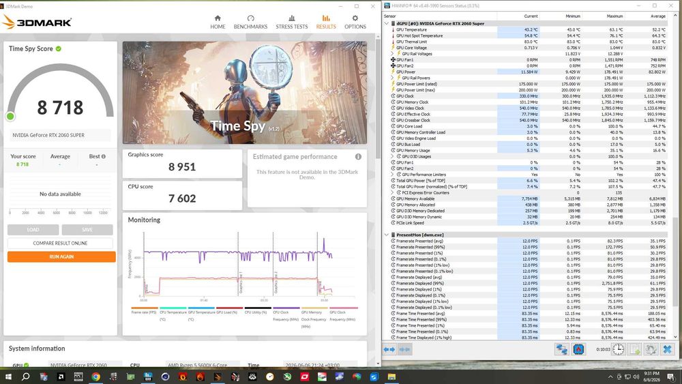Toggle GPU Memory Clock Frequency legend
The width and height of the screenshot is (682, 384).
pos(314,317)
